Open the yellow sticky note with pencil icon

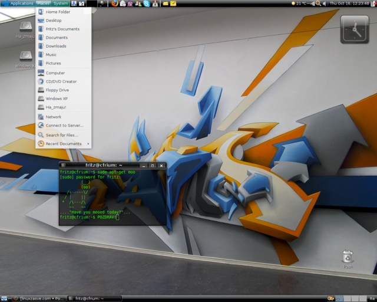click(173, 4)
